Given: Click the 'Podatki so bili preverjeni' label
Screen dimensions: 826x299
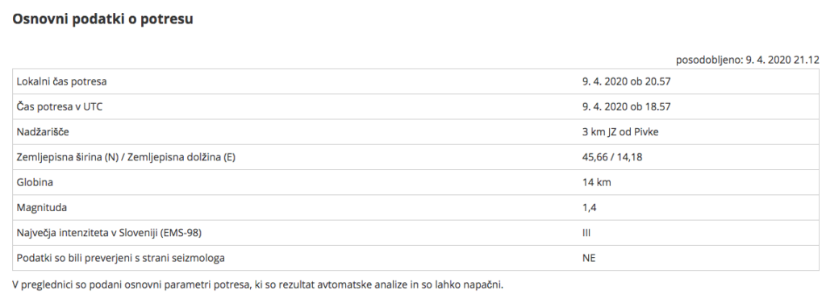Looking at the screenshot, I should click(x=121, y=259).
